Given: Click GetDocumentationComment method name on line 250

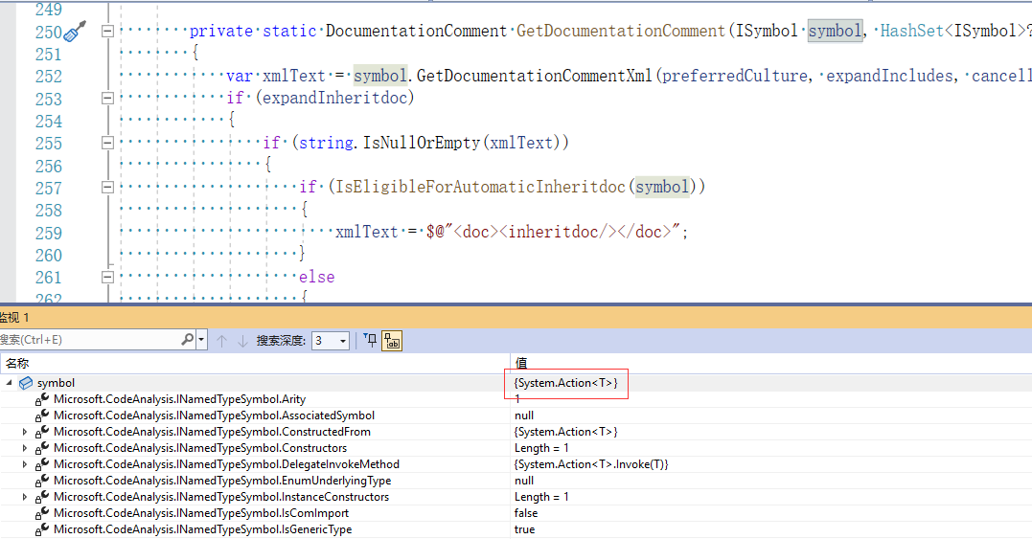Looking at the screenshot, I should (x=621, y=31).
